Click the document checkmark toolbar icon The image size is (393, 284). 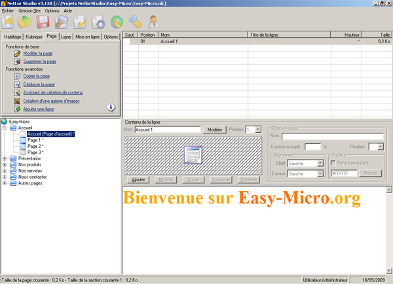80,22
